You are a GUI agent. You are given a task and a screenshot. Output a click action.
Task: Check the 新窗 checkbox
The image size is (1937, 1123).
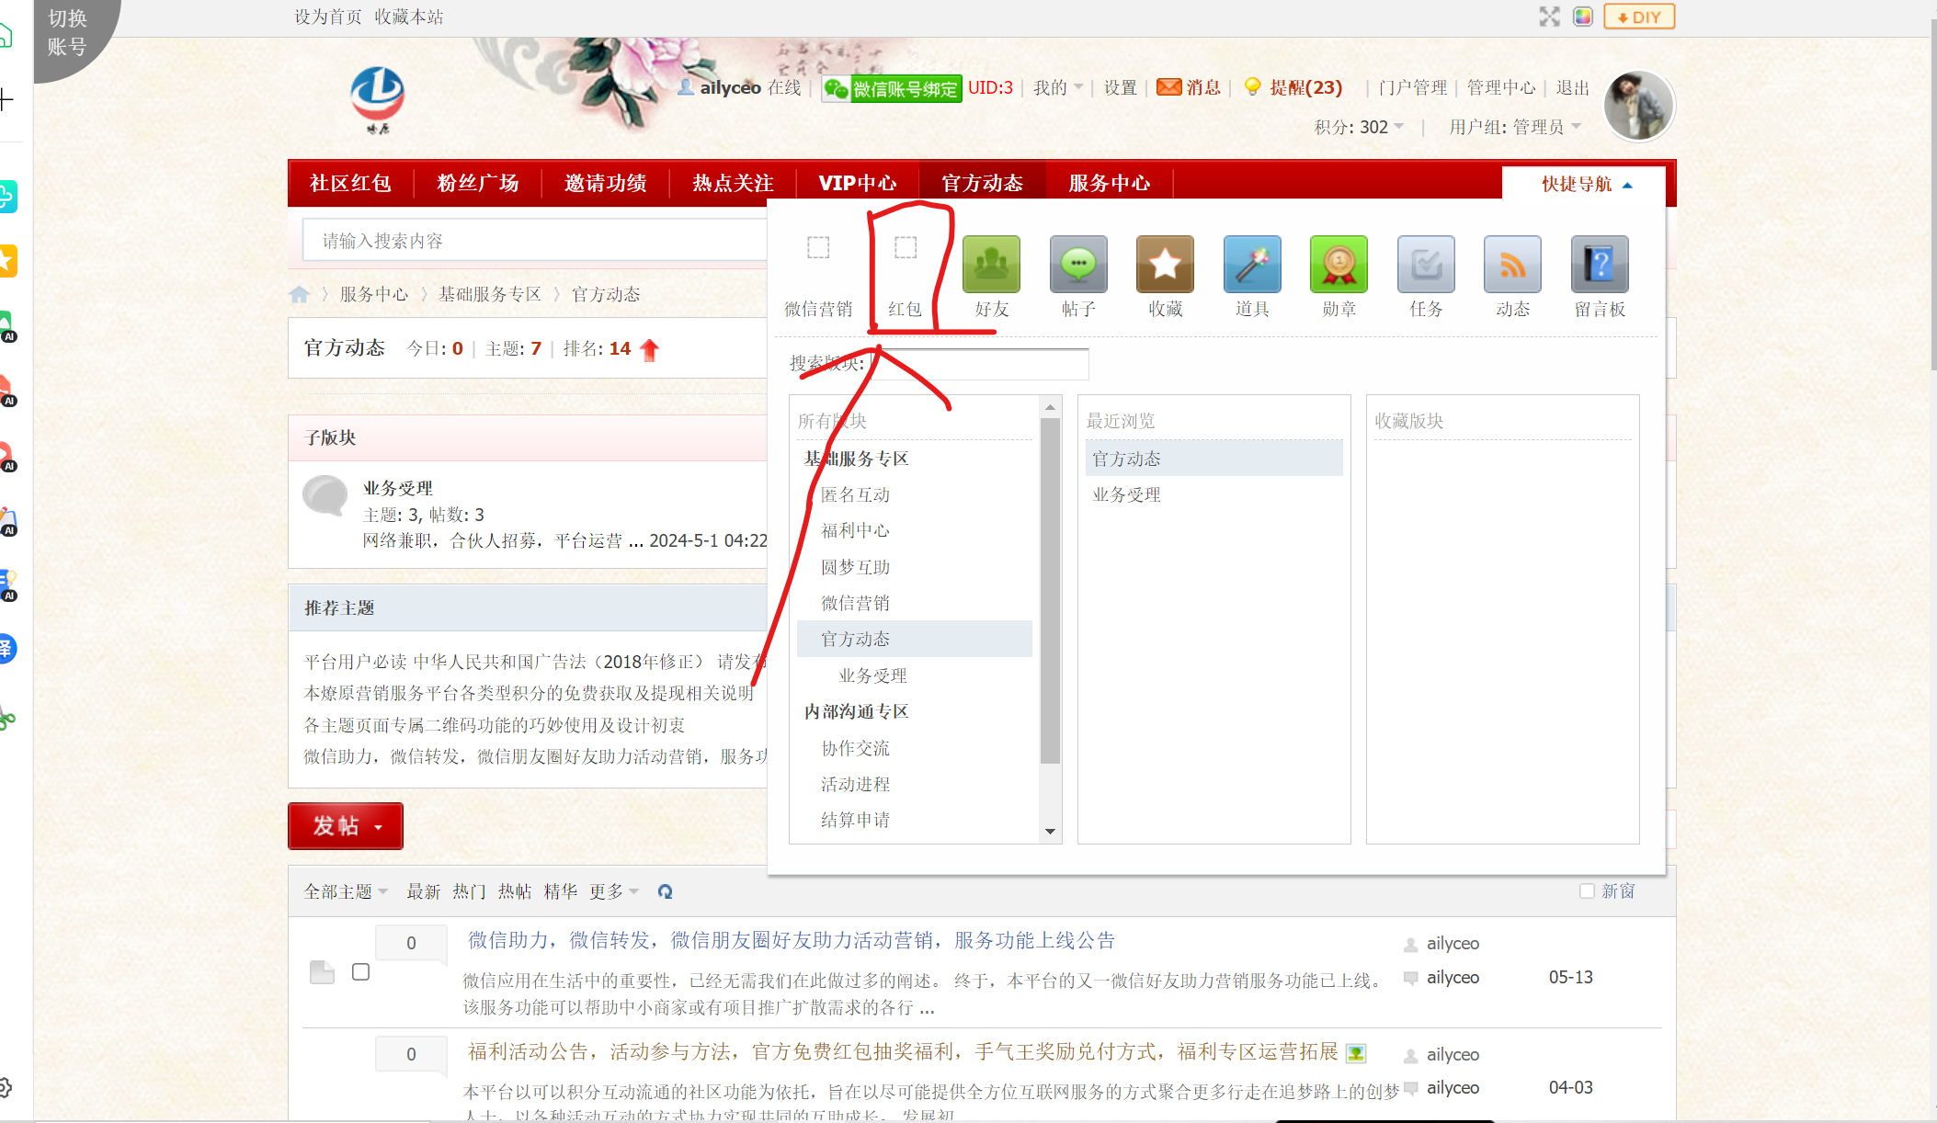pos(1587,890)
